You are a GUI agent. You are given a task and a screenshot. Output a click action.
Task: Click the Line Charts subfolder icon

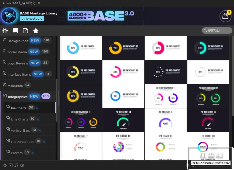(x=8, y=118)
